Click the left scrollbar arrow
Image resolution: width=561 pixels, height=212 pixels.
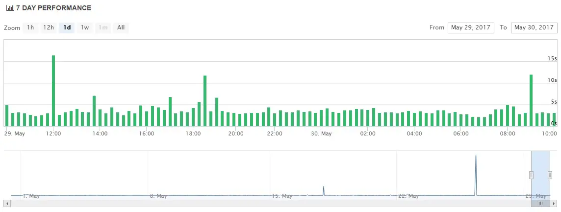pyautogui.click(x=7, y=203)
